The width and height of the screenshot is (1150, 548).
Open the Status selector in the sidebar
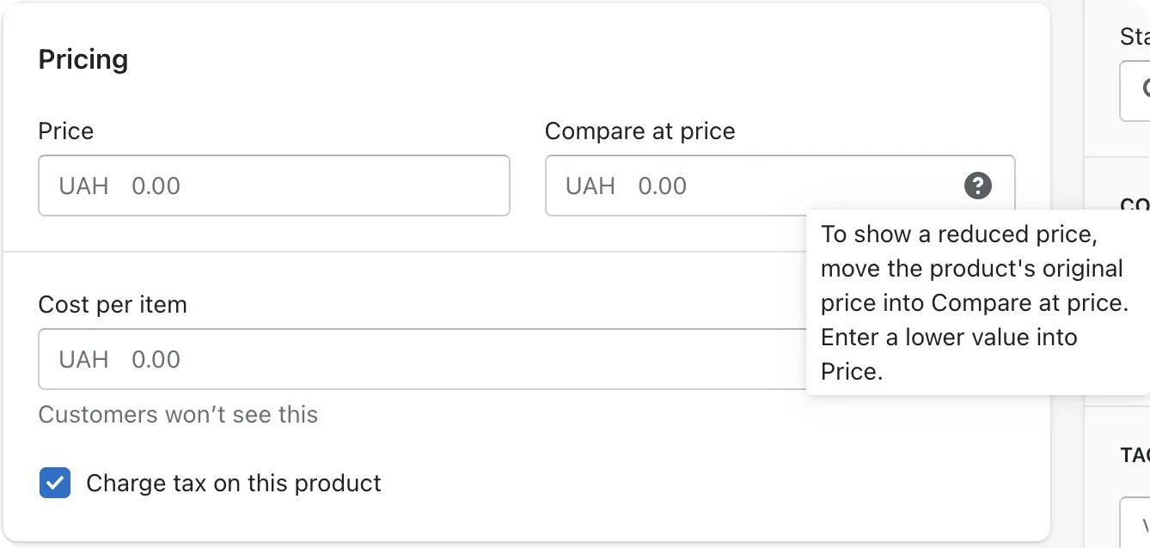point(1136,91)
